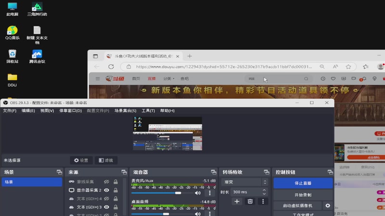The width and height of the screenshot is (385, 216).
Task: Undock the 来源 panel
Action: 124,172
